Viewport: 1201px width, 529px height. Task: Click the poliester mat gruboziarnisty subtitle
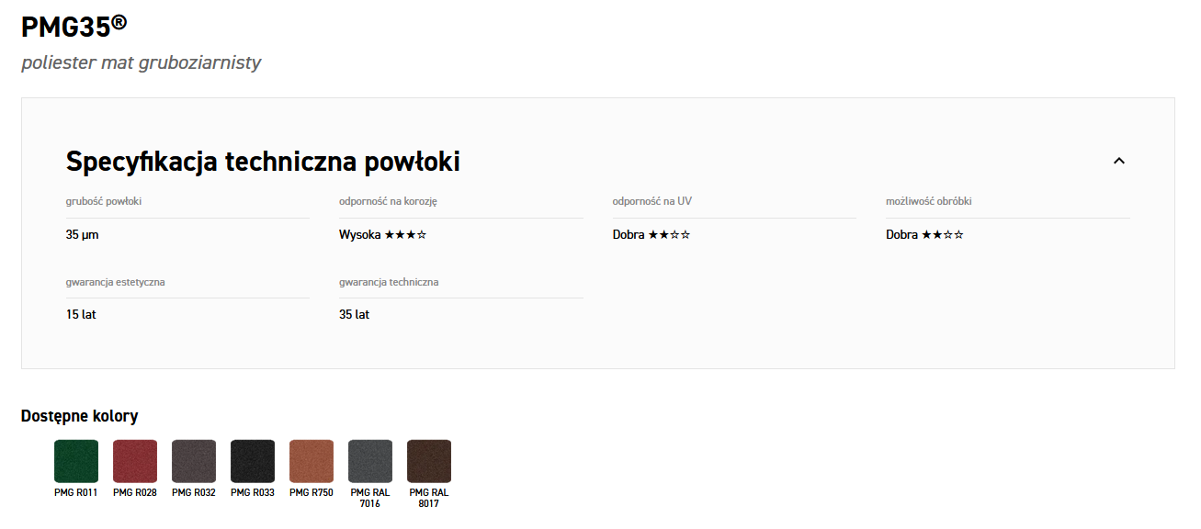[x=142, y=62]
